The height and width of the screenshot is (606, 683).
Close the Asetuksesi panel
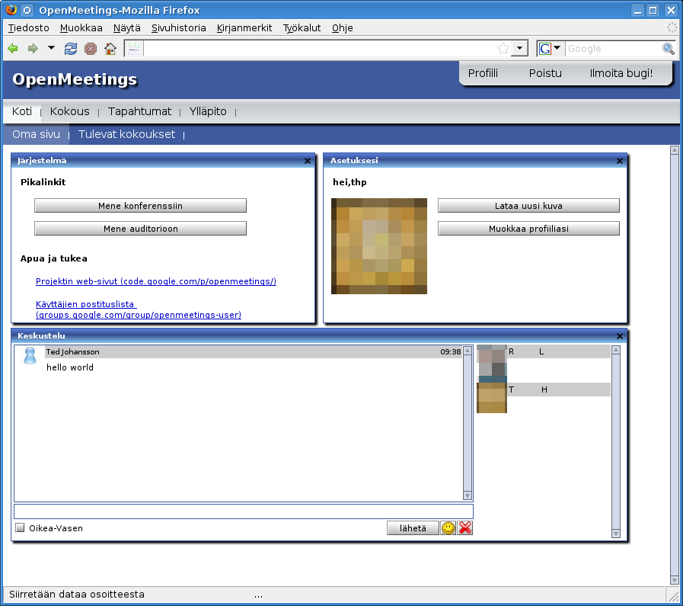point(620,161)
